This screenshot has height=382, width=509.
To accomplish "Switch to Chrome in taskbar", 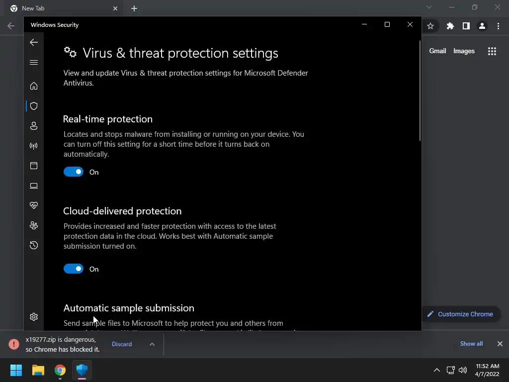I will click(60, 370).
